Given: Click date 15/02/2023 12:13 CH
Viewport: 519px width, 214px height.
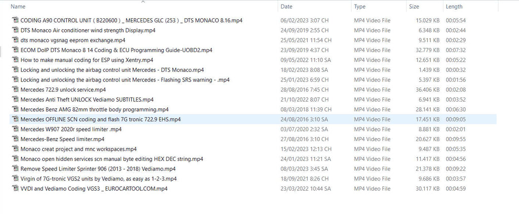Looking at the screenshot, I should (306, 149).
